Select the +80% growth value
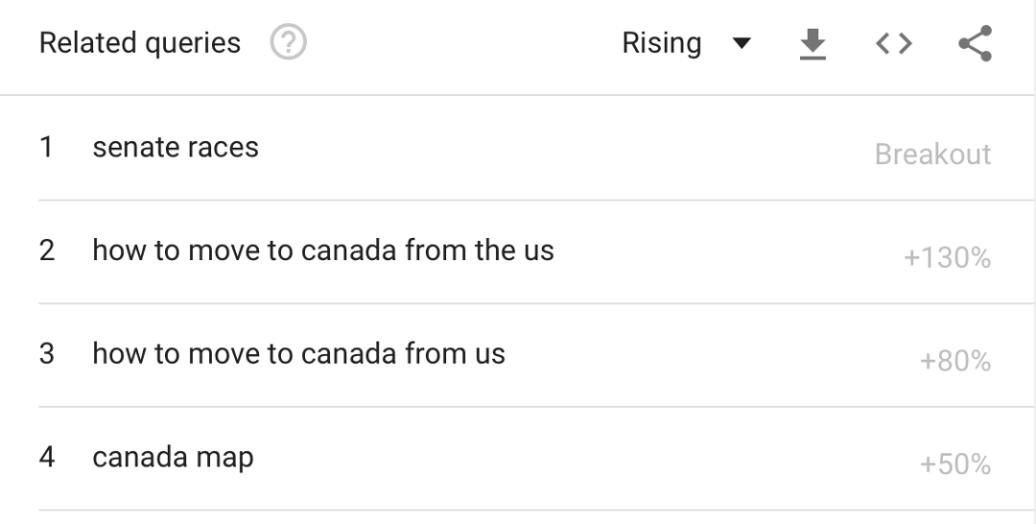The width and height of the screenshot is (1036, 524). coord(954,361)
